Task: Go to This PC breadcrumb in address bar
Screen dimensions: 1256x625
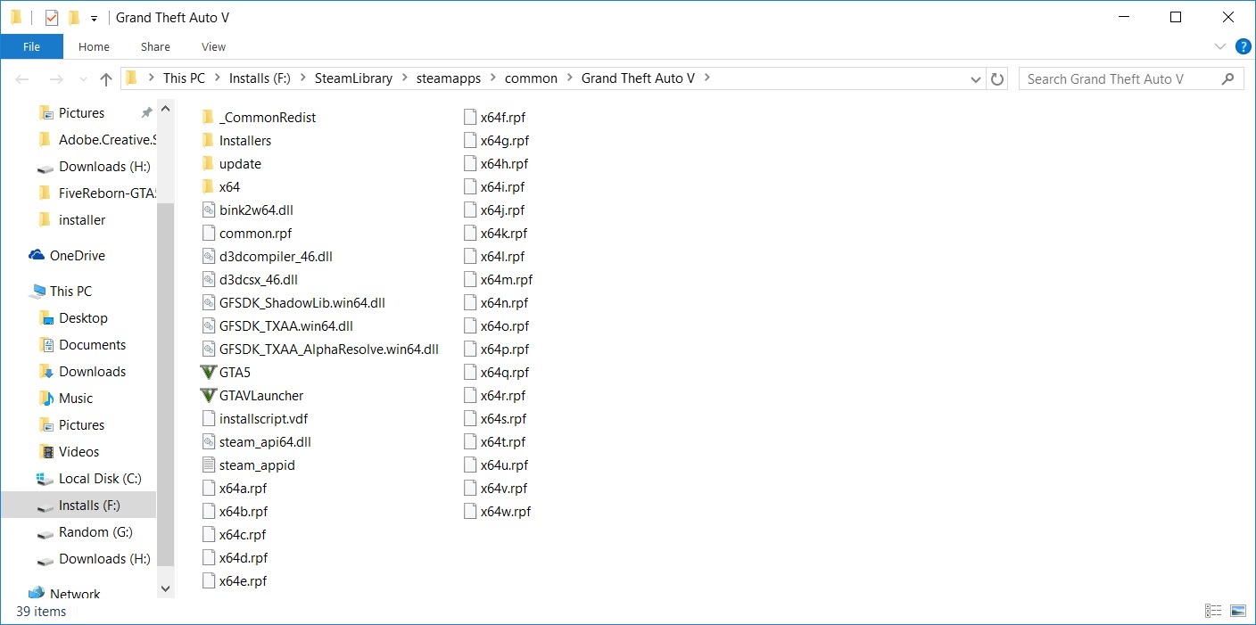Action: pyautogui.click(x=184, y=78)
